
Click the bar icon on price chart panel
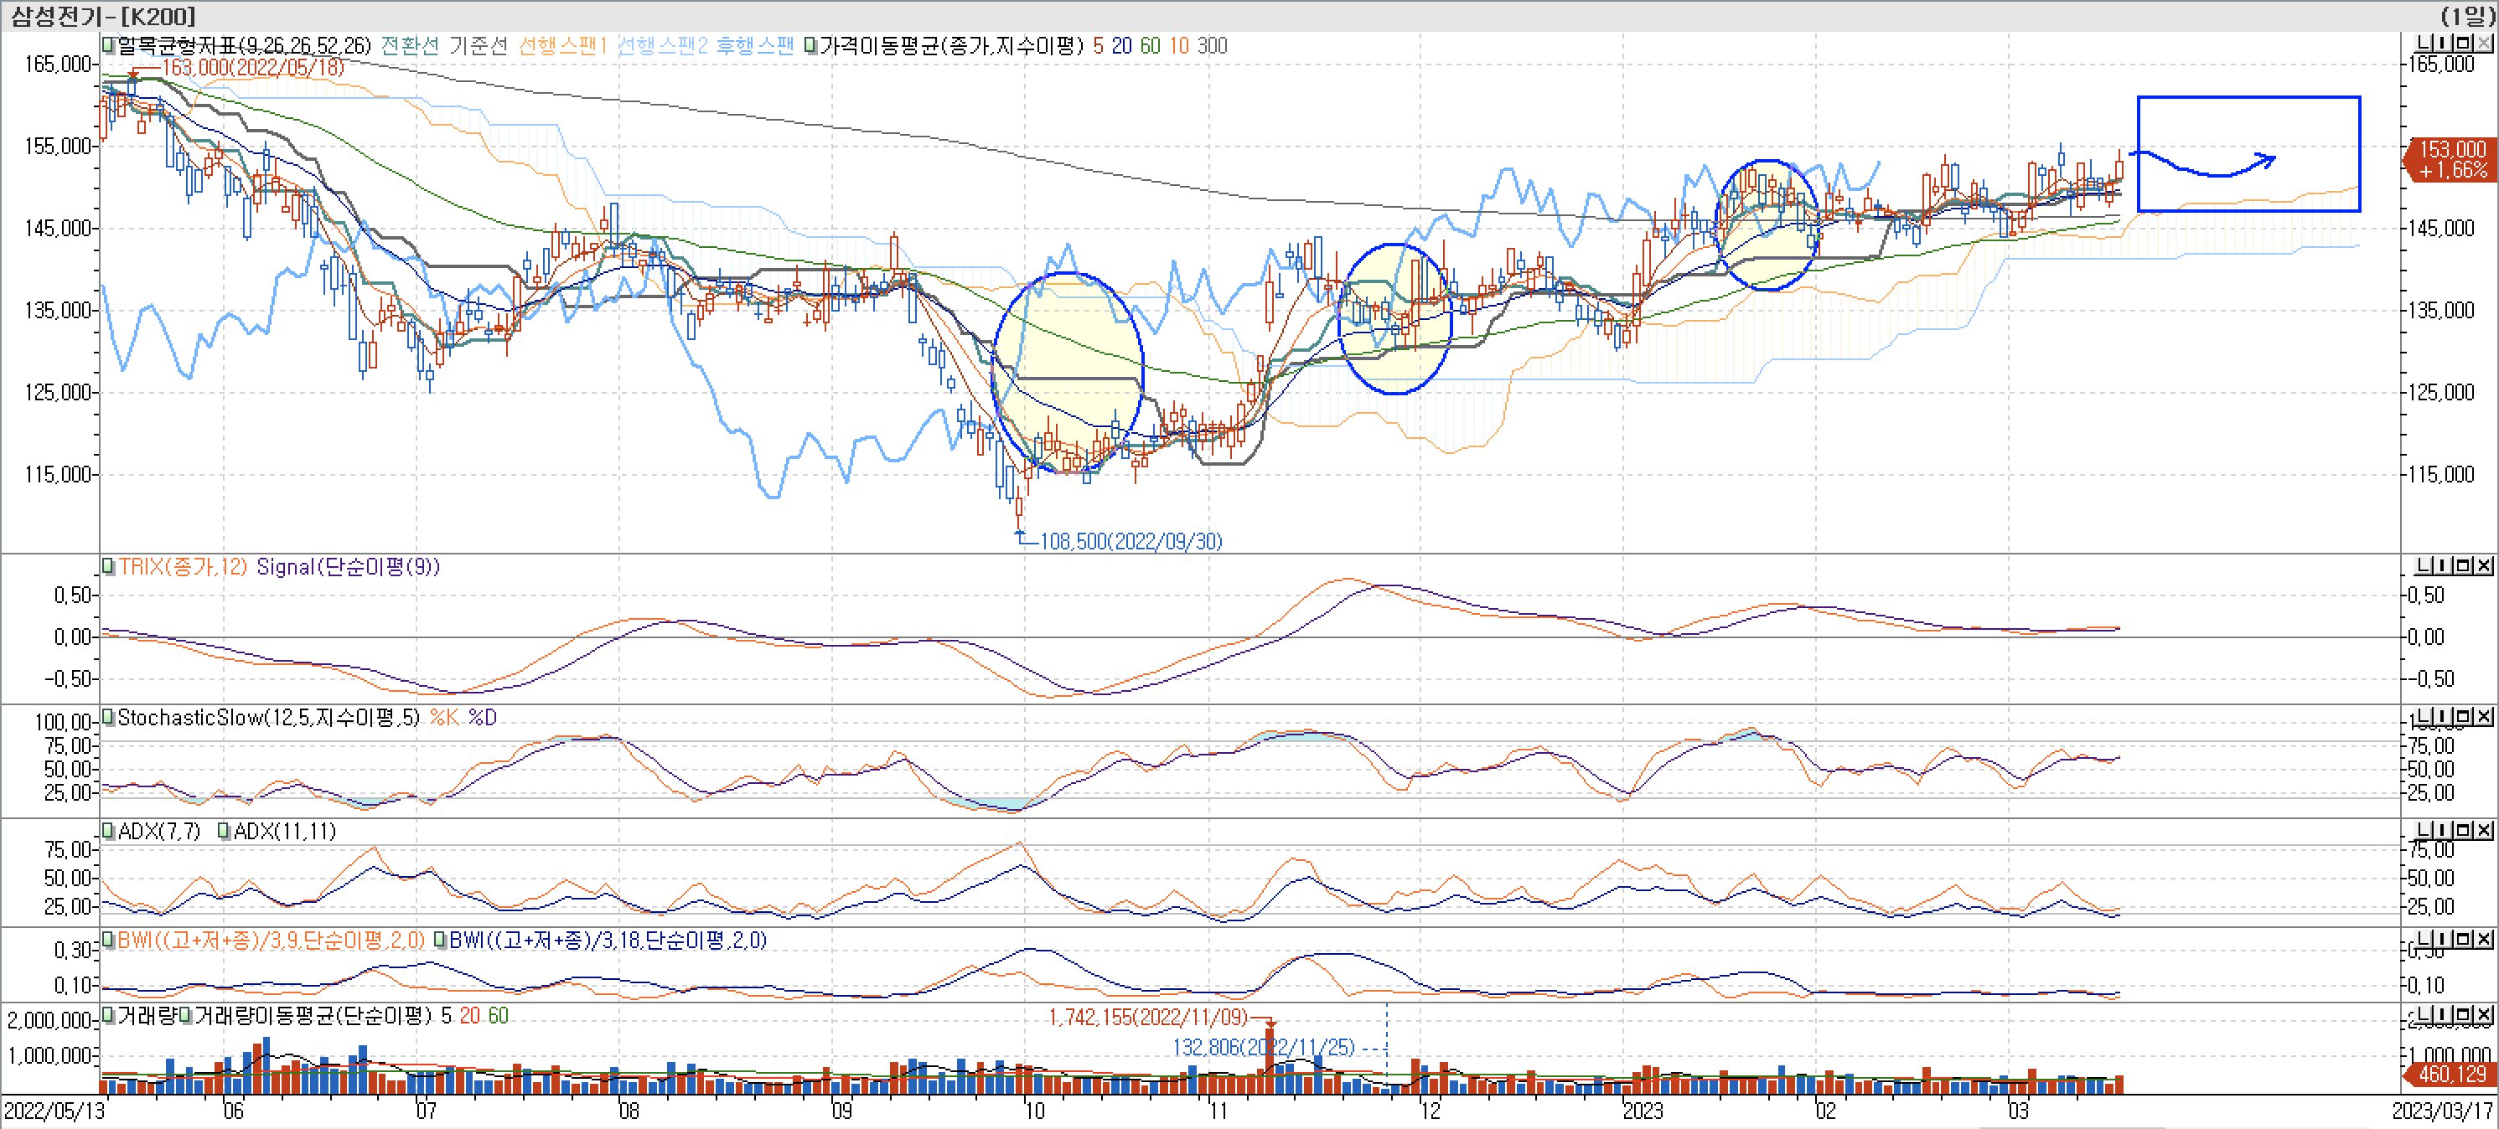click(2443, 43)
